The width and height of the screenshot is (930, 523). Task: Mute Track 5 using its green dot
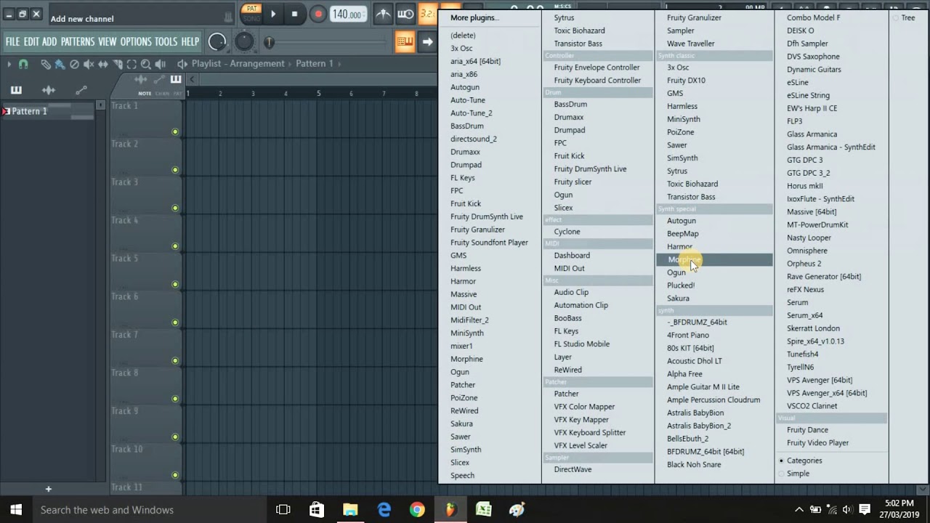pos(175,284)
